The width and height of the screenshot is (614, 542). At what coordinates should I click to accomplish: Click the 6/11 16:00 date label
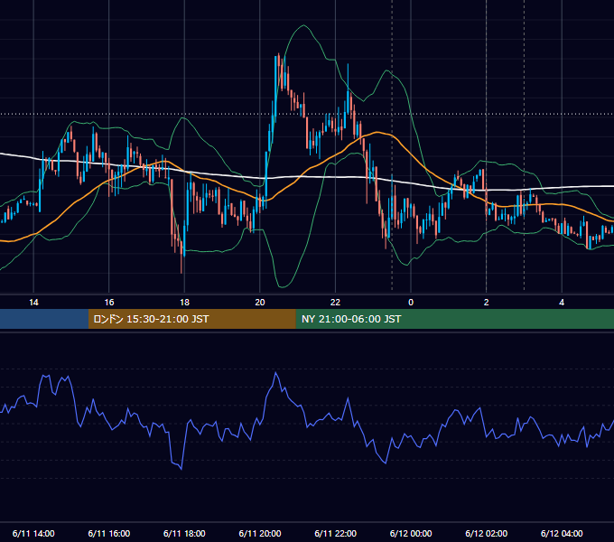click(x=109, y=533)
